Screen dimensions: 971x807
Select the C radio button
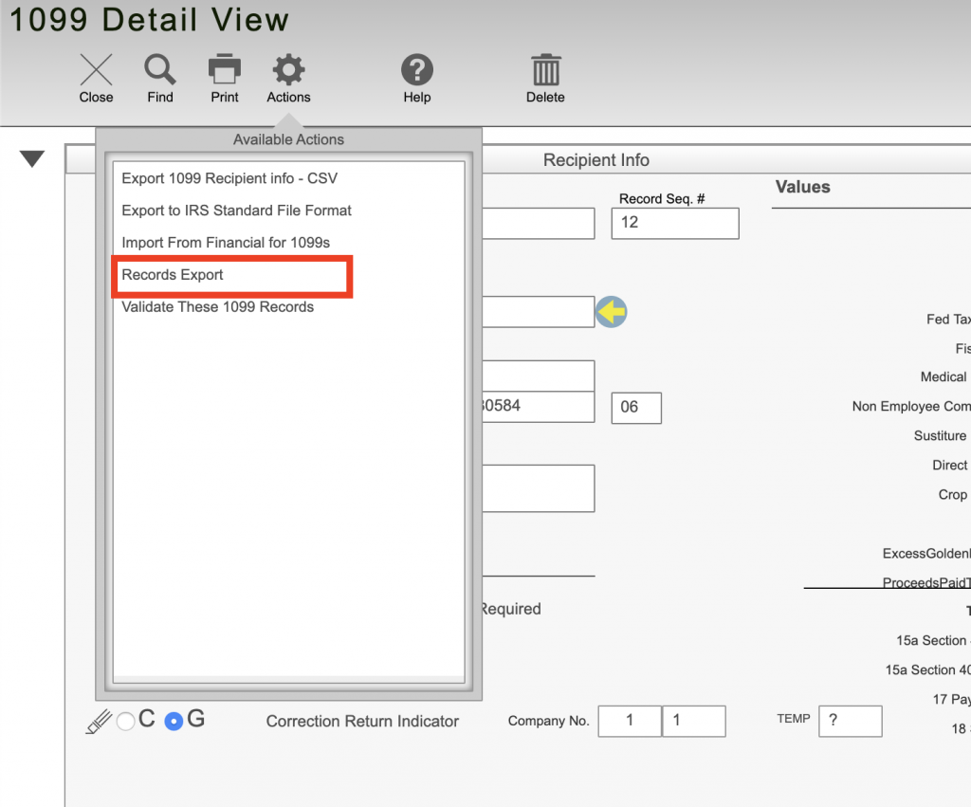point(126,722)
